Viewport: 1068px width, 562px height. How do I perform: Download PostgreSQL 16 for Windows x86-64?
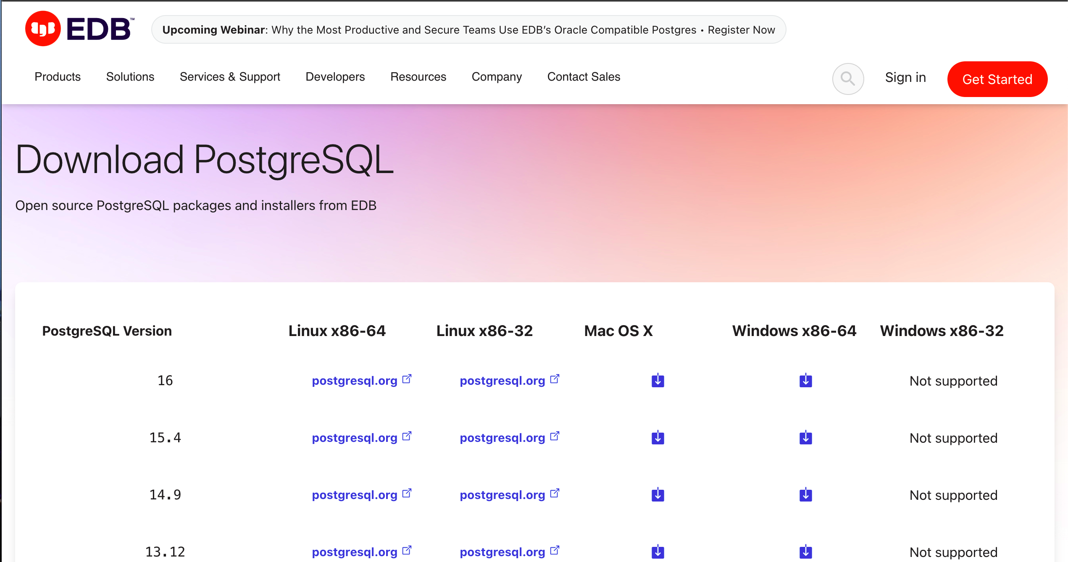[805, 380]
